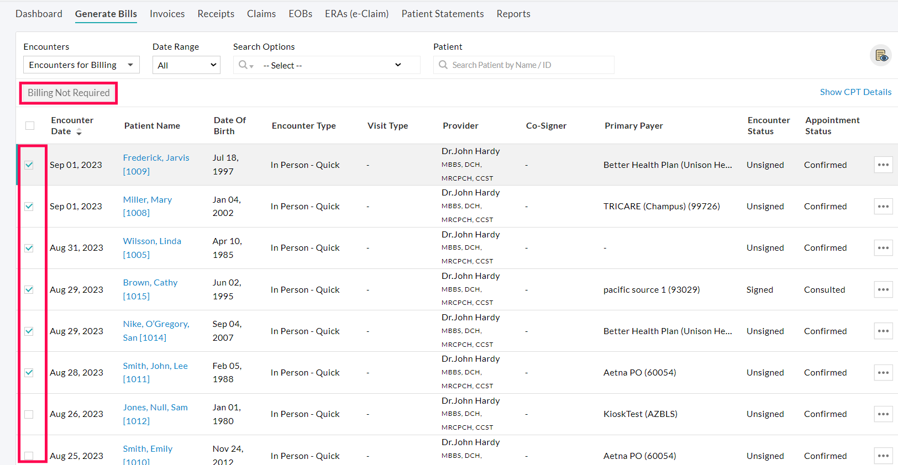Click the Show CPT Details link
Viewport: 898px width, 465px height.
pyautogui.click(x=855, y=92)
